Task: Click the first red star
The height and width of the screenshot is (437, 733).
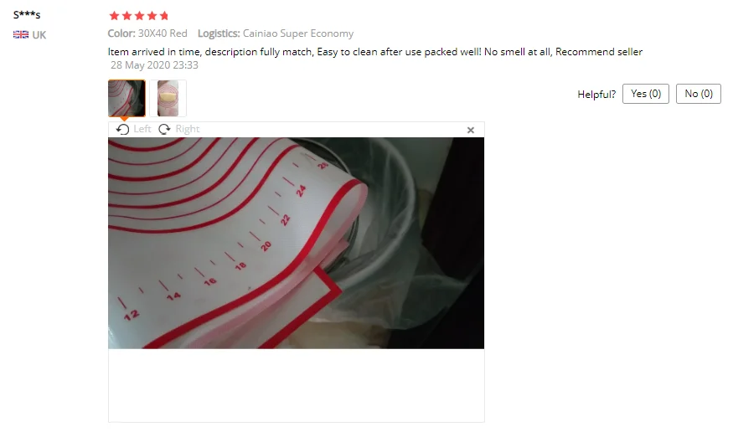Action: pos(114,16)
